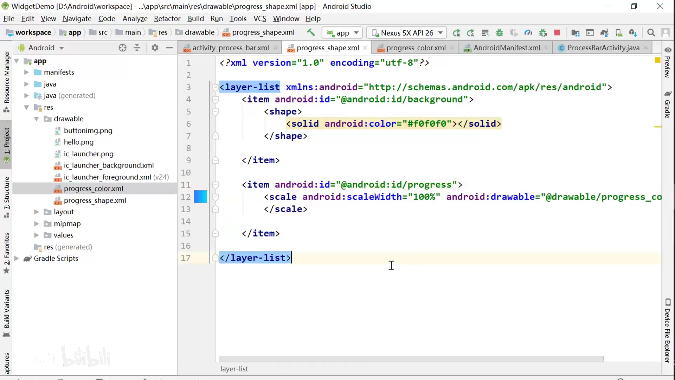Click the Search Everywhere magnifier
The height and width of the screenshot is (380, 675).
[651, 33]
